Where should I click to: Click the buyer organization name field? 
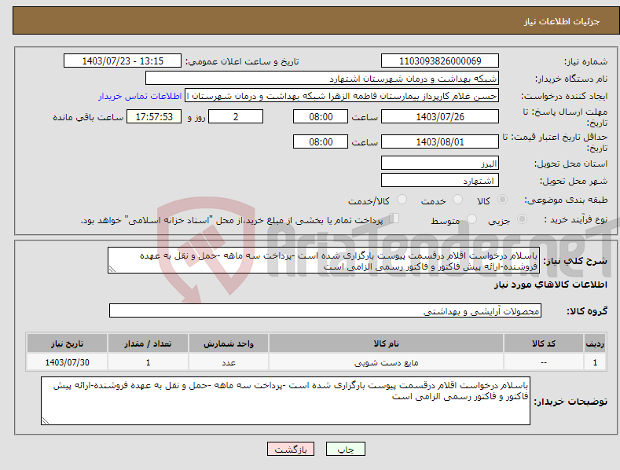click(322, 79)
